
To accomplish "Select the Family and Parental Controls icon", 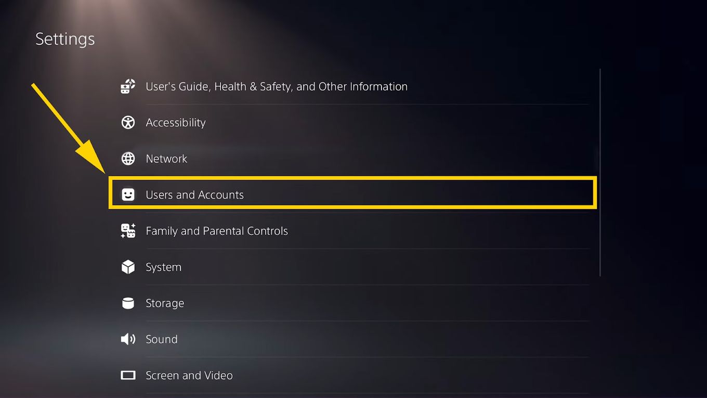I will [x=127, y=230].
